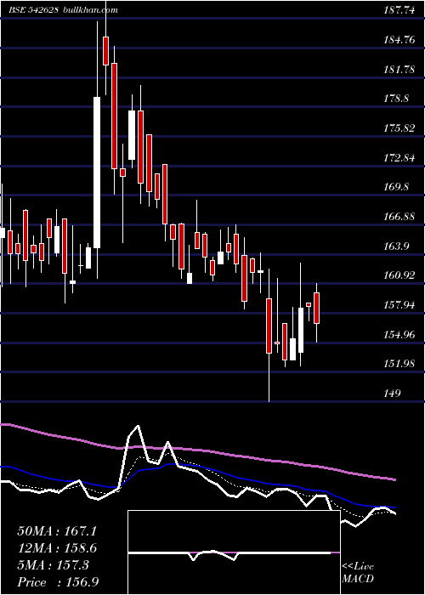Select the 178.8 price axis label
The width and height of the screenshot is (425, 595).
point(396,99)
